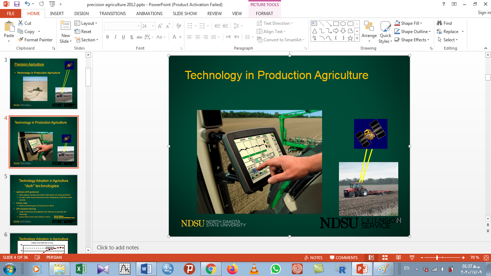Open the Layout dropdown
The image size is (491, 276).
[x=86, y=23]
